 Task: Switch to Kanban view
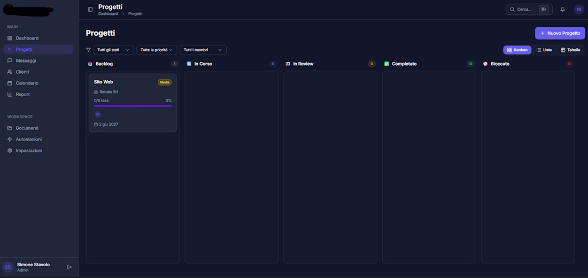click(x=517, y=50)
